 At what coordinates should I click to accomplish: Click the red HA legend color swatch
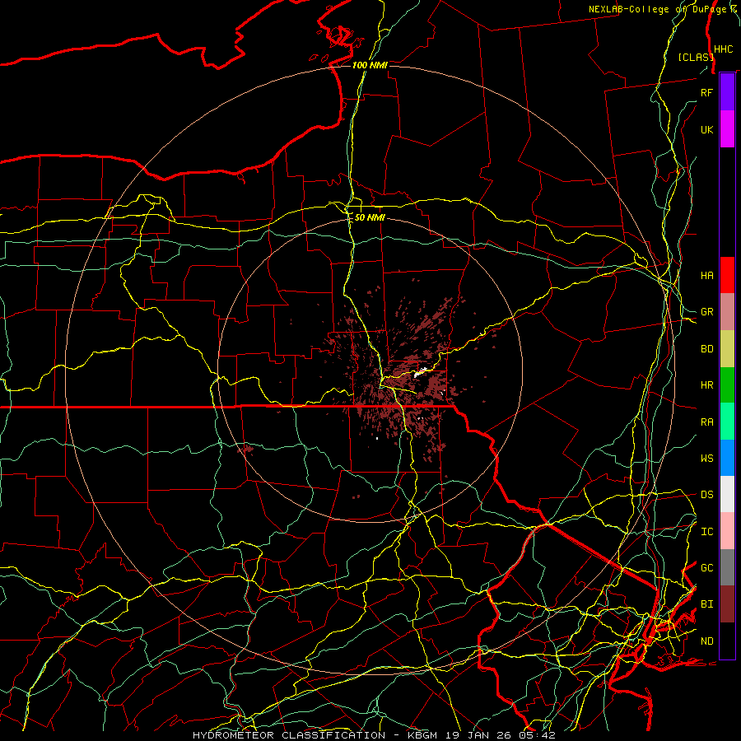(x=727, y=275)
